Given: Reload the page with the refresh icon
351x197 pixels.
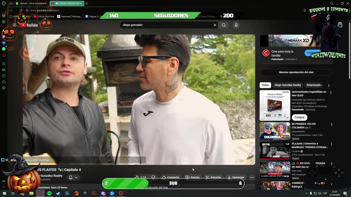Looking at the screenshot, I should pos(21,10).
